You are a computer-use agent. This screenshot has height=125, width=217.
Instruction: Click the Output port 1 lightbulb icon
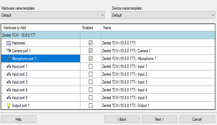click(x=9, y=105)
